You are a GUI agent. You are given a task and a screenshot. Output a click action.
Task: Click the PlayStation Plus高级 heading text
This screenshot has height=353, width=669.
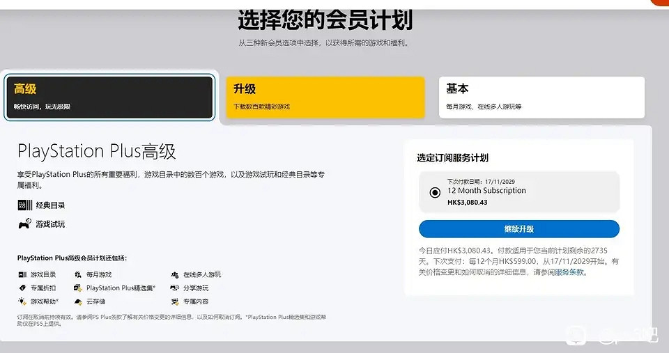pyautogui.click(x=96, y=151)
